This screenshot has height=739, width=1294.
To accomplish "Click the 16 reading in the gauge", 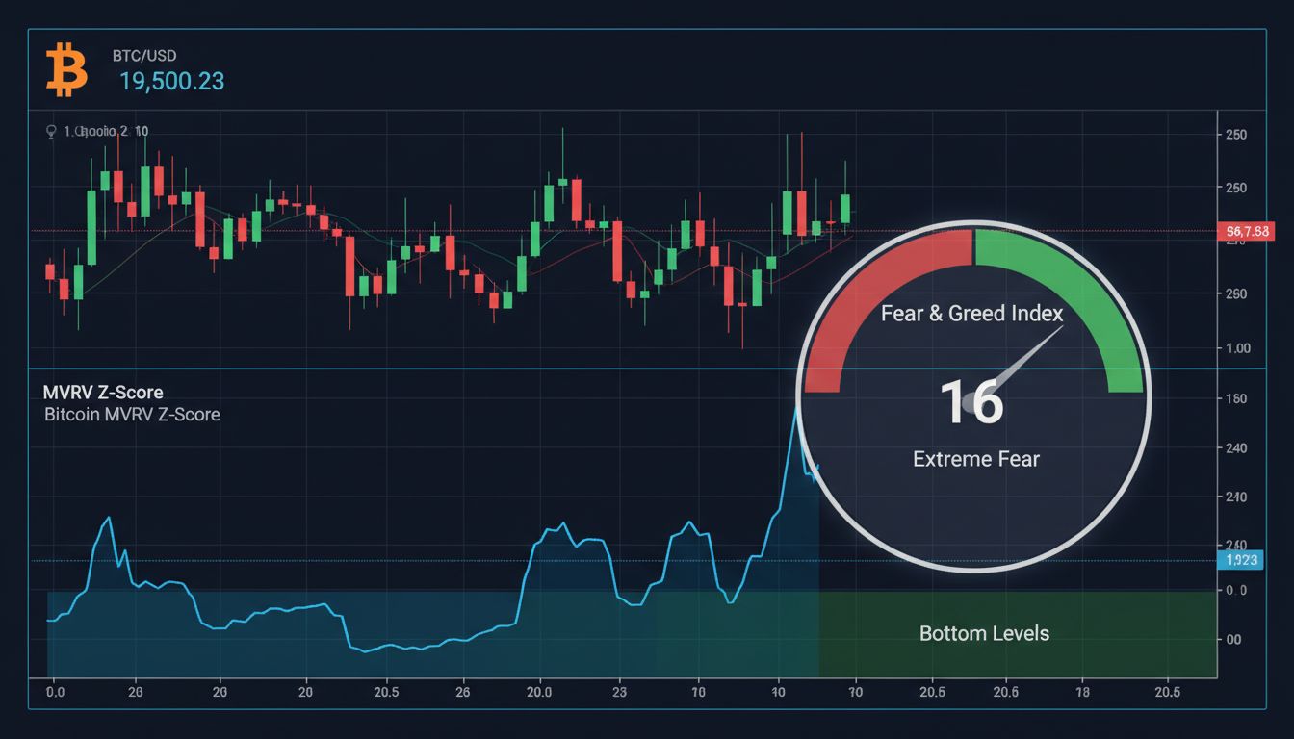I will point(971,402).
